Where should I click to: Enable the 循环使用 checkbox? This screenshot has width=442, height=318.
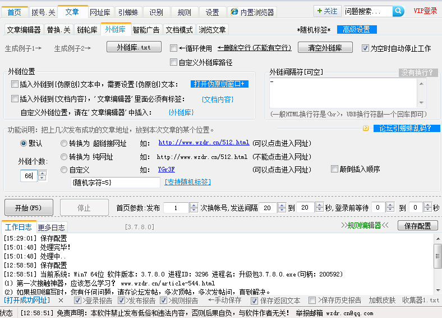coord(174,48)
